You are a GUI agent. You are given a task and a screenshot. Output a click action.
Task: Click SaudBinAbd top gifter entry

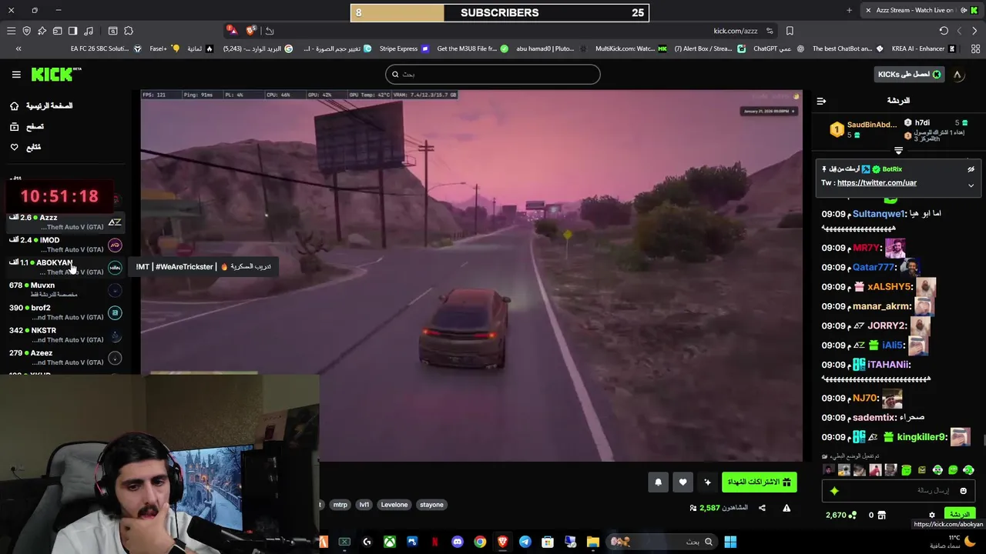(x=863, y=129)
